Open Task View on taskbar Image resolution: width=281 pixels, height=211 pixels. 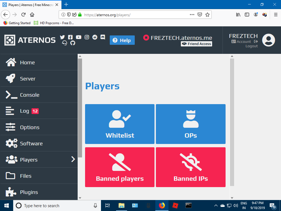click(107, 206)
